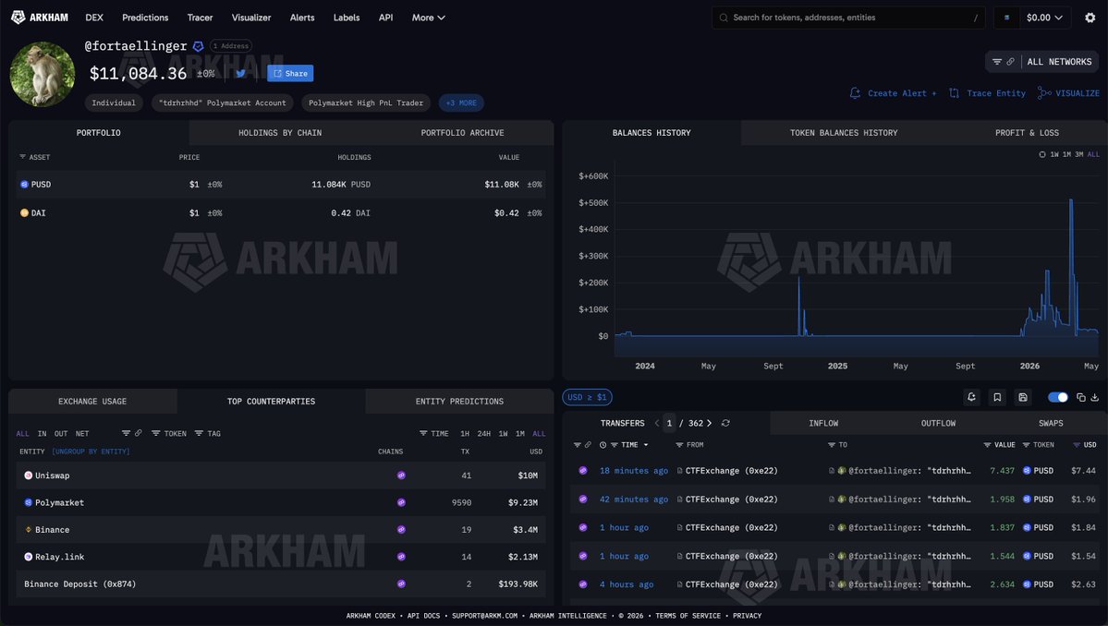Image resolution: width=1108 pixels, height=626 pixels.
Task: Go to next transfers page arrow
Action: coord(709,424)
